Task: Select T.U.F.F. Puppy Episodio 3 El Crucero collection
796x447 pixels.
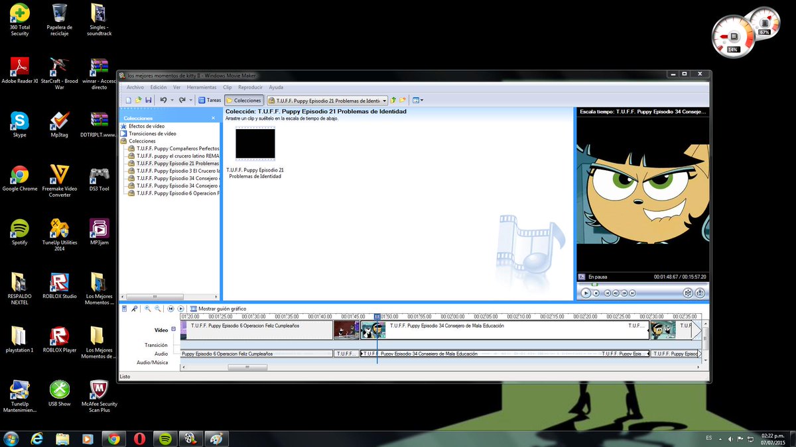Action: [x=177, y=171]
